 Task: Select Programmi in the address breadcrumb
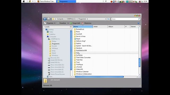82,19
